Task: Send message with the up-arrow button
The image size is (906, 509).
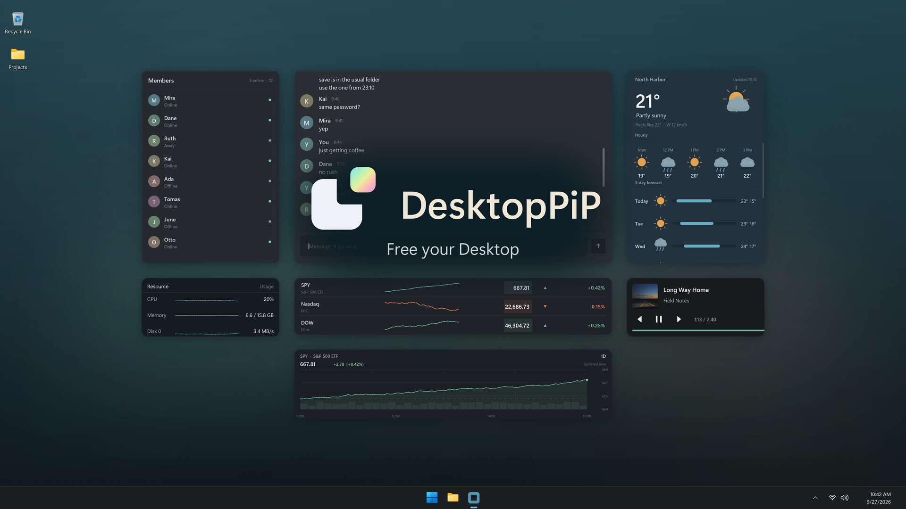Action: point(598,246)
